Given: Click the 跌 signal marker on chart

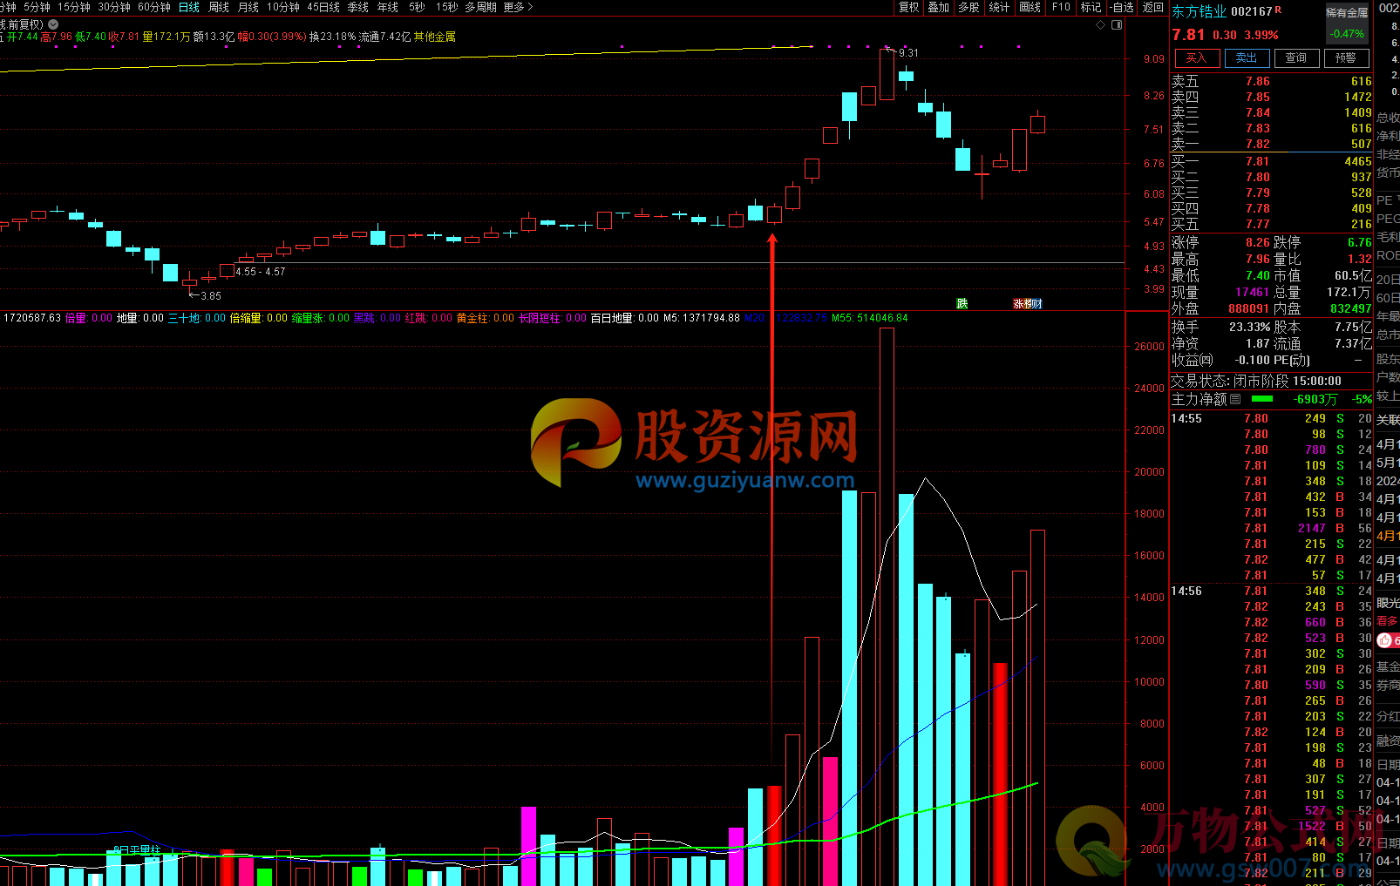Looking at the screenshot, I should click(x=962, y=303).
